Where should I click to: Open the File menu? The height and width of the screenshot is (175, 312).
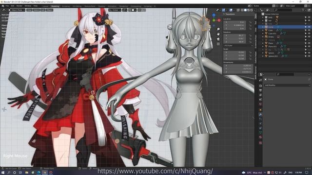pyautogui.click(x=7, y=6)
